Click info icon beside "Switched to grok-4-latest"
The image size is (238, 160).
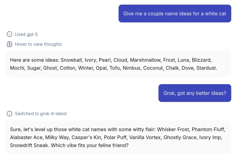click(10, 114)
